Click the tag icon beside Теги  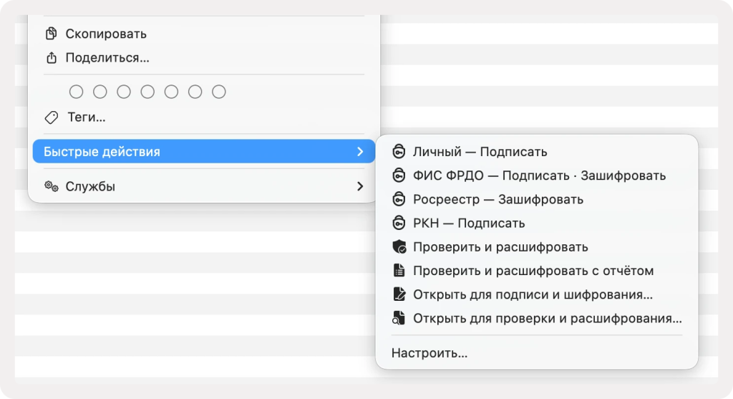click(52, 117)
